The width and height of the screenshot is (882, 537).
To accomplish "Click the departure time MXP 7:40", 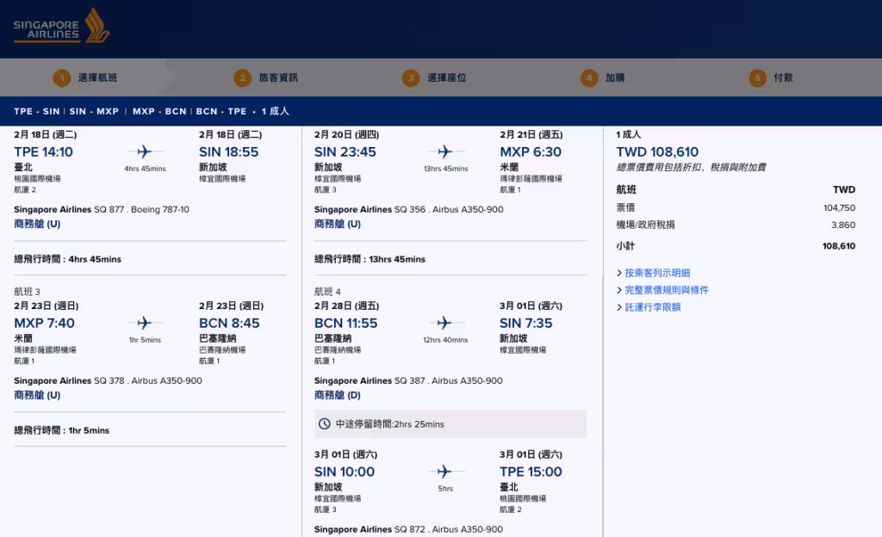I will (x=44, y=323).
